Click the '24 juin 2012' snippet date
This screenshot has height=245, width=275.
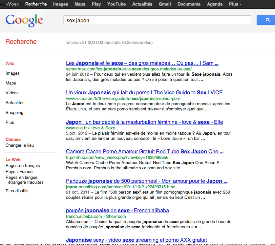click(x=77, y=74)
